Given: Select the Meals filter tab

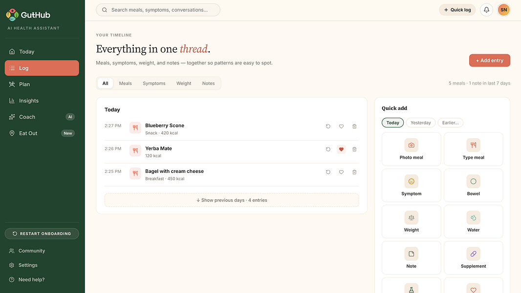Looking at the screenshot, I should point(125,84).
